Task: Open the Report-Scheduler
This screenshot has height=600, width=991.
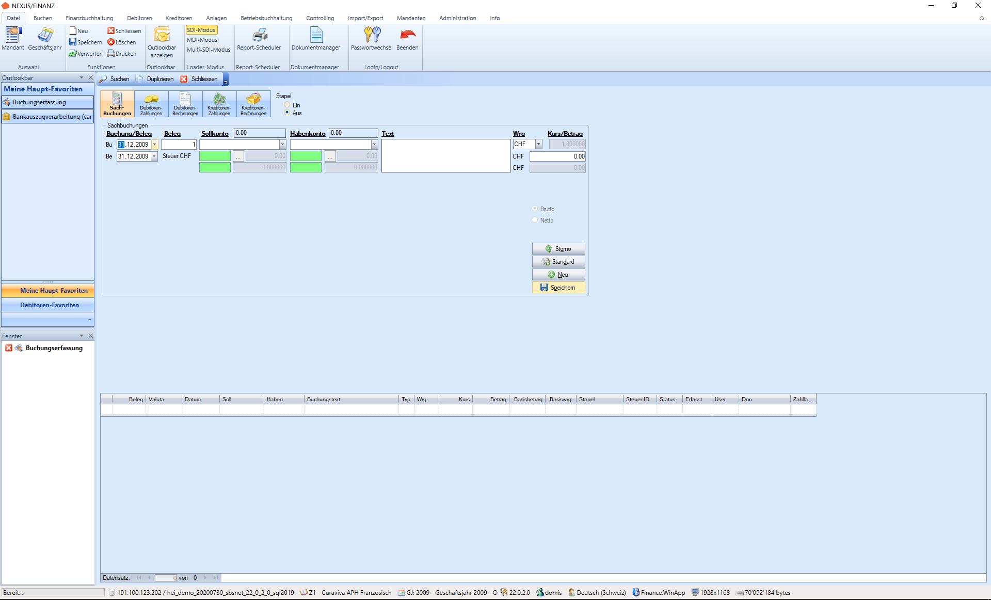Action: click(259, 38)
